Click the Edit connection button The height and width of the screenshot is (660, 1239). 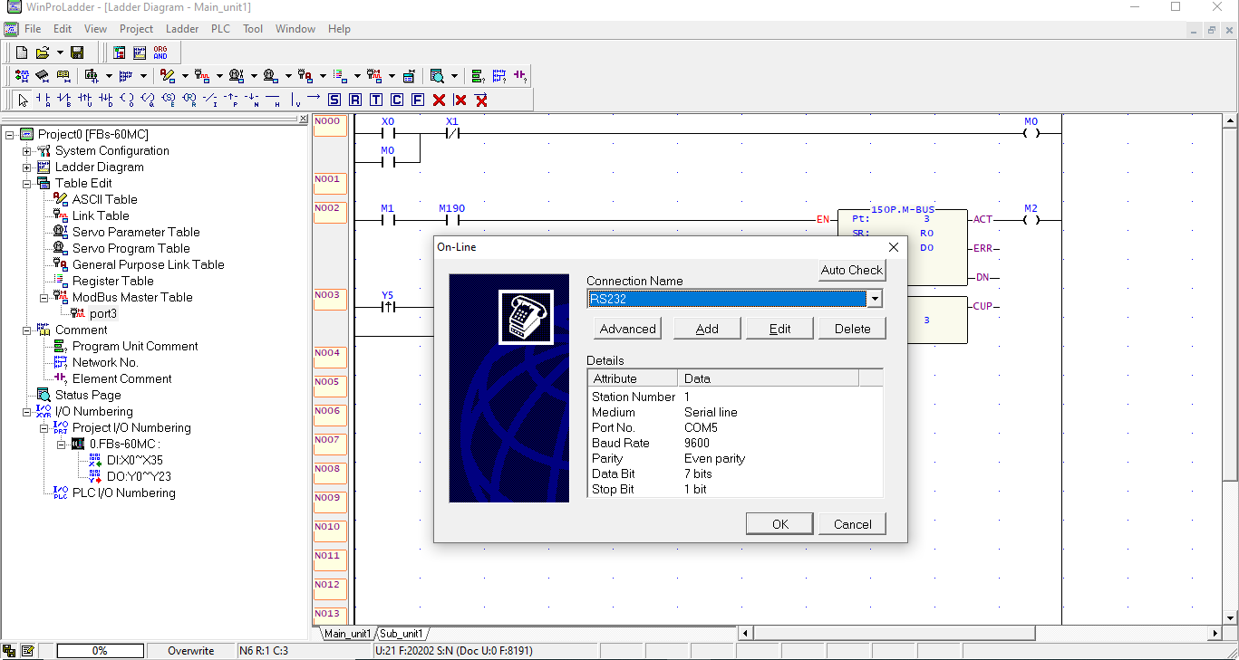point(779,329)
